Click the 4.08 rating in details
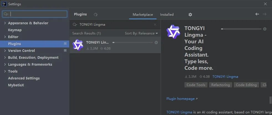 click(204, 76)
